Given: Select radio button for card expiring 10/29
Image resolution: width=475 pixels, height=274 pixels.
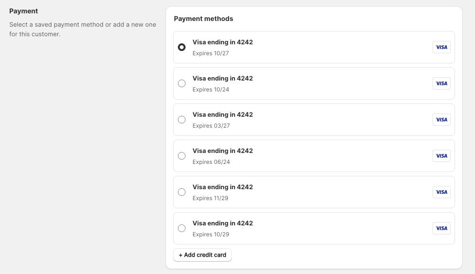Looking at the screenshot, I should tap(182, 228).
